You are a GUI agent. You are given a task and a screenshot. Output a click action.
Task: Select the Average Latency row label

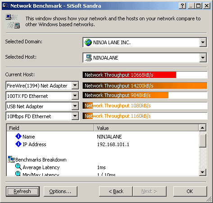[41, 167]
